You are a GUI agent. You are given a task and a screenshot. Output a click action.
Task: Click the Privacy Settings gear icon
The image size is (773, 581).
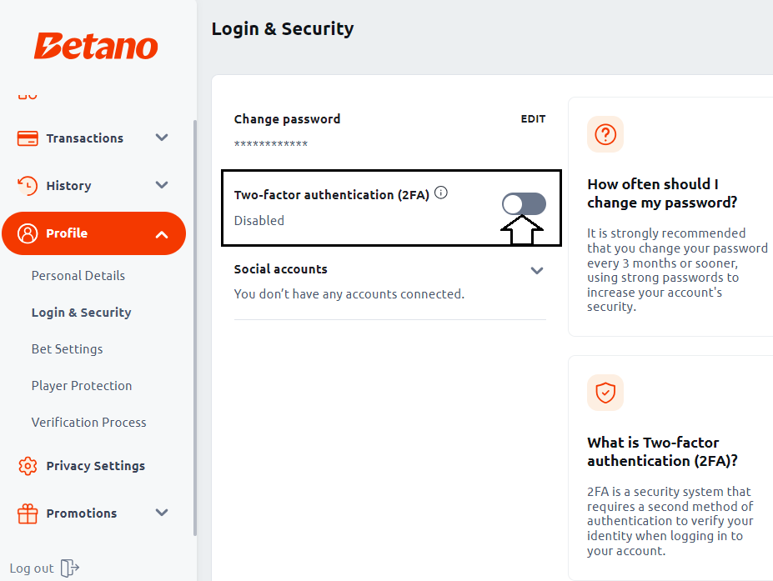pyautogui.click(x=28, y=466)
